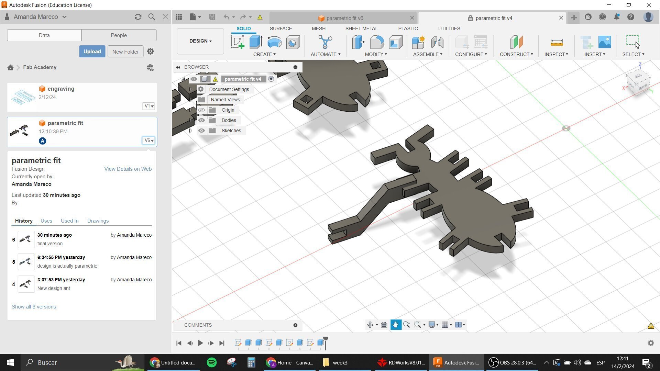Image resolution: width=660 pixels, height=371 pixels.
Task: Select the Hole tool
Action: 293,43
